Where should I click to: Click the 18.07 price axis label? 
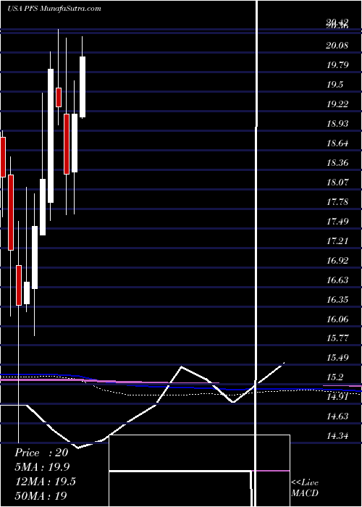337,183
